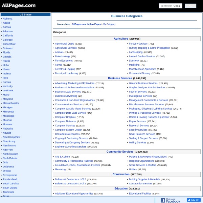The image size is (203, 203).
Task: Open Business Legal Services link
Action: coord(68,92)
